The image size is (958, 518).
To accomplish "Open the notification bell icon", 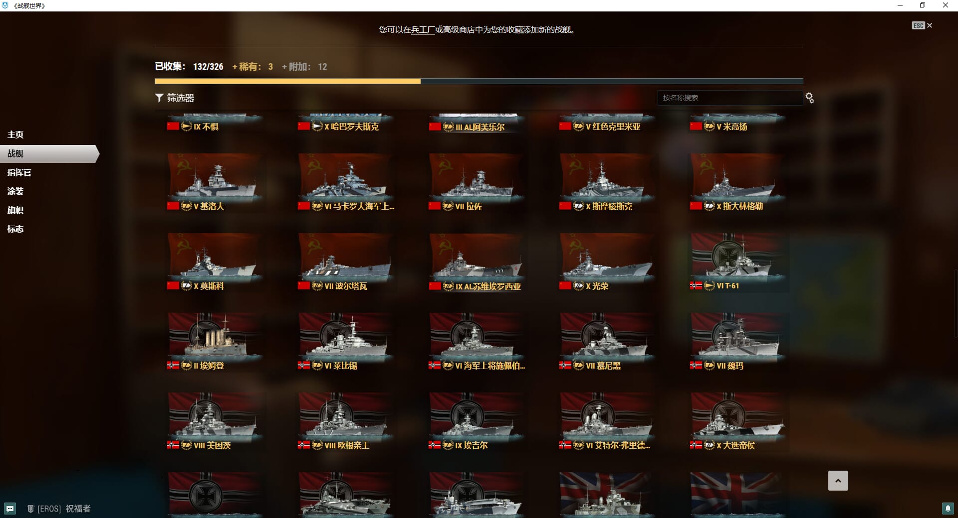I will (x=948, y=509).
